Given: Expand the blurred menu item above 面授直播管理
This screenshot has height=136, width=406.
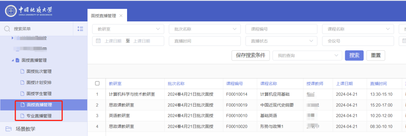Looking at the screenshot, I should click(12, 38).
